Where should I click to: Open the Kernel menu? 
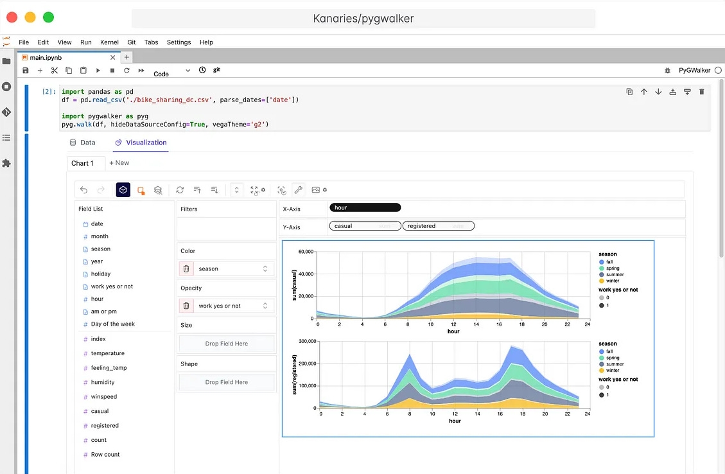pos(109,42)
